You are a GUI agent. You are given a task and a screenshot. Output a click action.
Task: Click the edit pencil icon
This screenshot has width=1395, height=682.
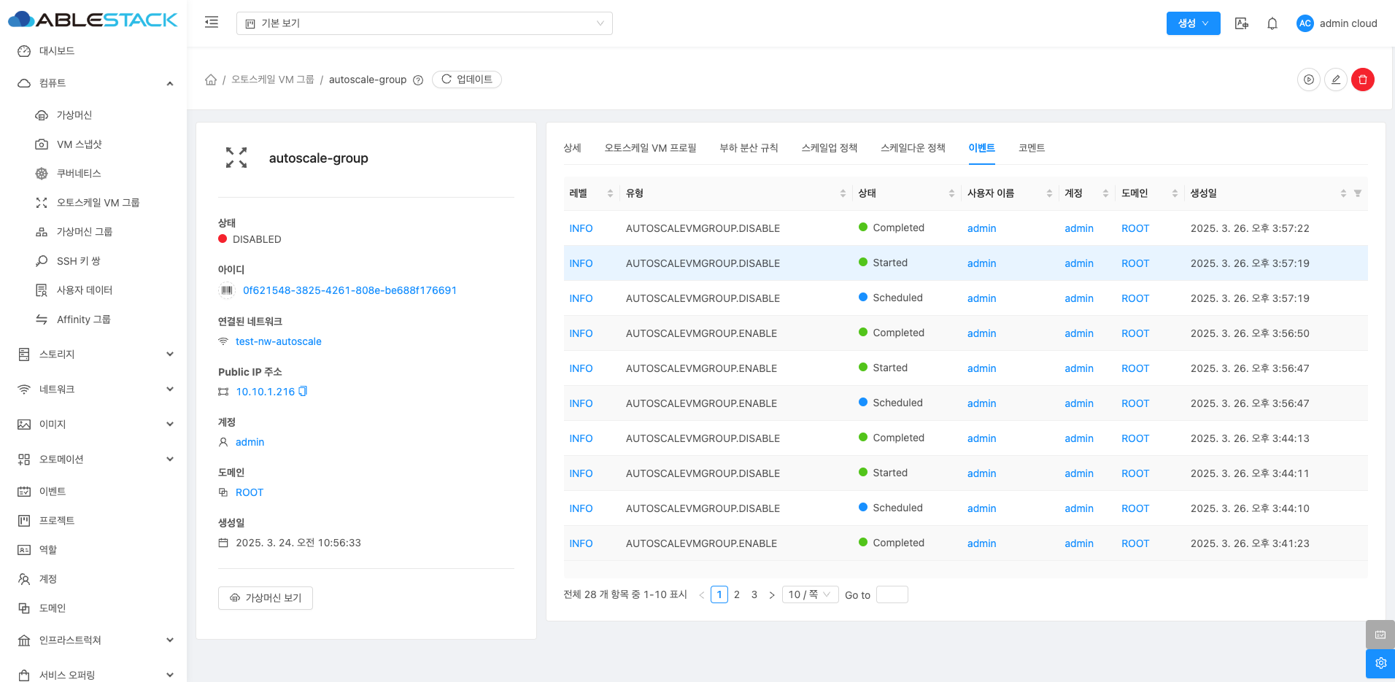(1335, 80)
